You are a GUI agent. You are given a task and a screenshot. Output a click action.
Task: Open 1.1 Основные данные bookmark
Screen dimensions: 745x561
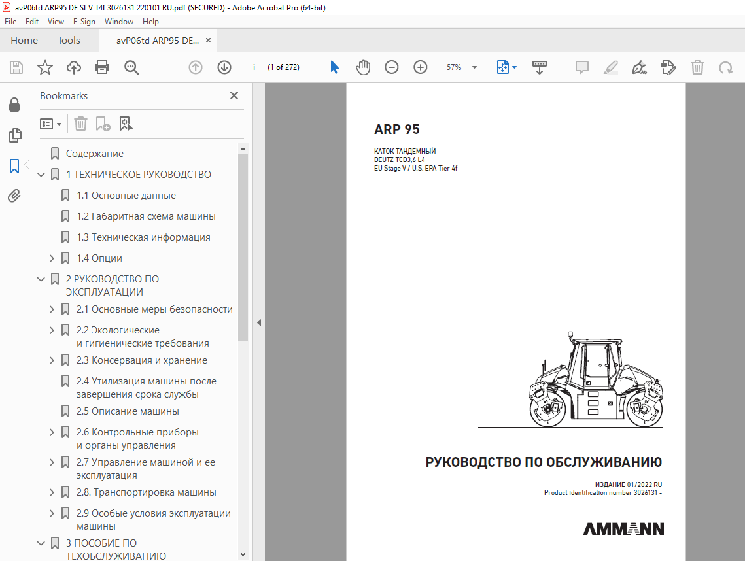click(126, 195)
